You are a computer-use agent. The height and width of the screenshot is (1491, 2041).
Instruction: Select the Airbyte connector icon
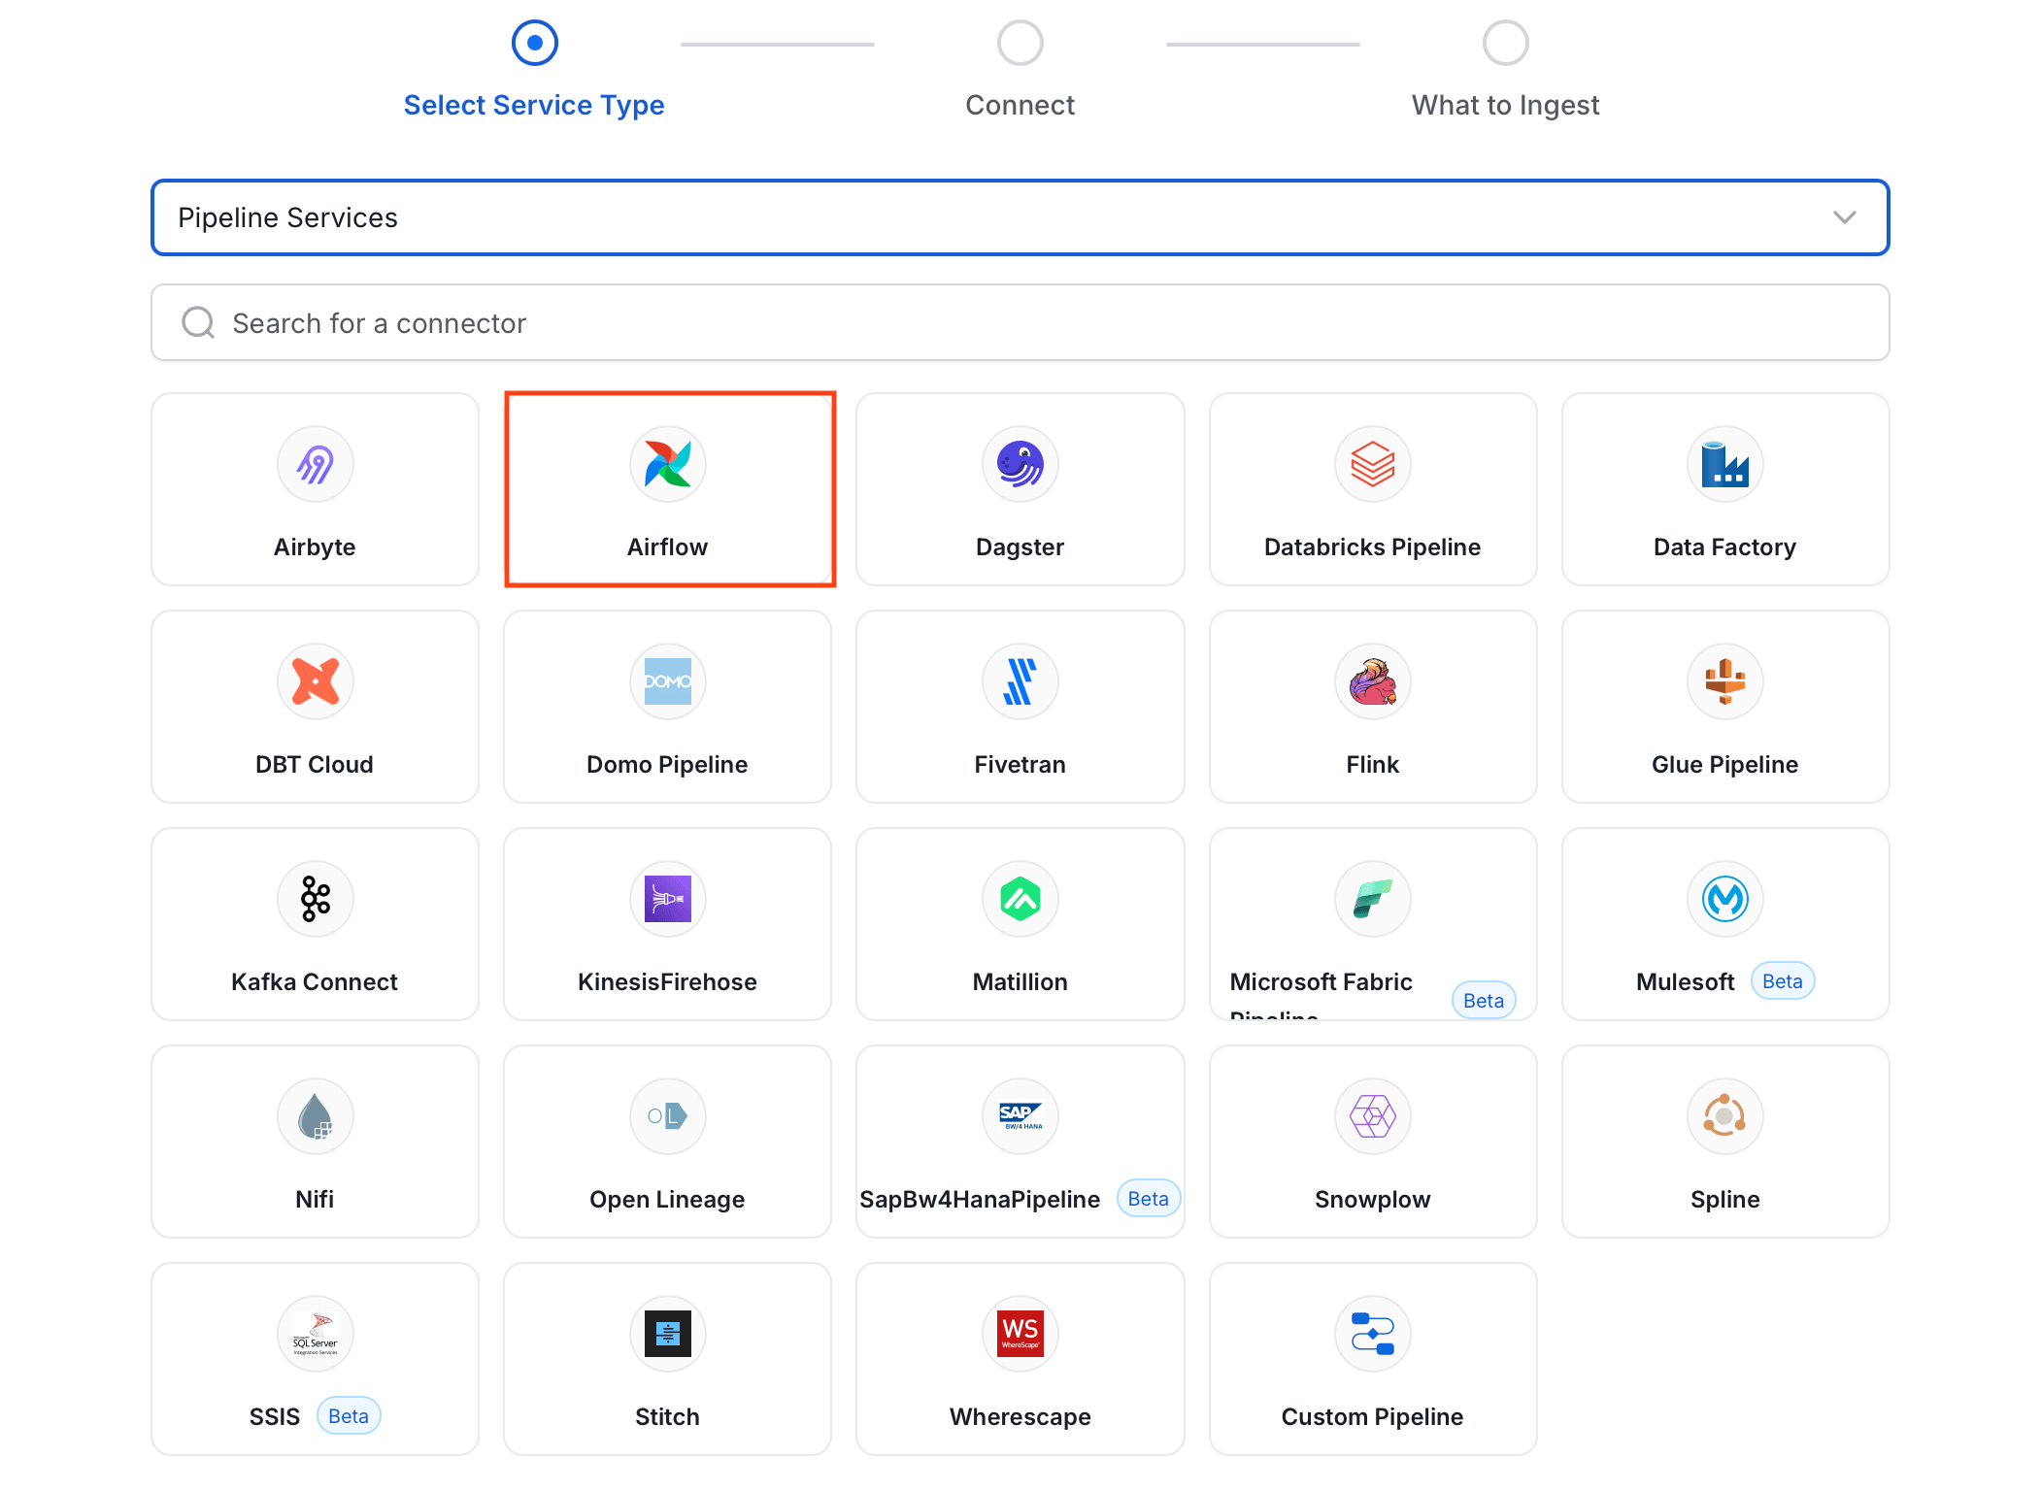[316, 464]
